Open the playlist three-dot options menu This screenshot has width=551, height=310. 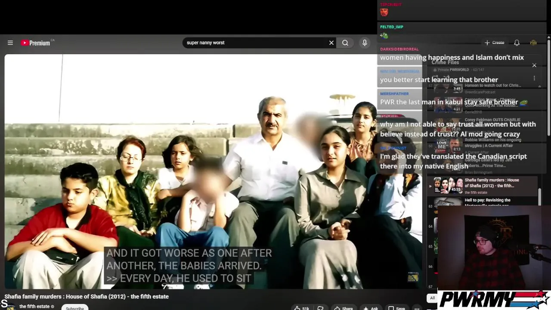(x=534, y=78)
